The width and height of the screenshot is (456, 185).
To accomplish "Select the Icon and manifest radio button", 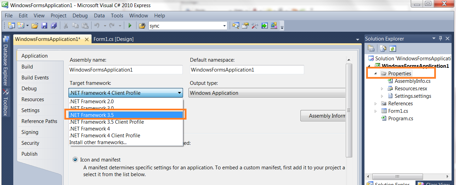I will tap(75, 159).
